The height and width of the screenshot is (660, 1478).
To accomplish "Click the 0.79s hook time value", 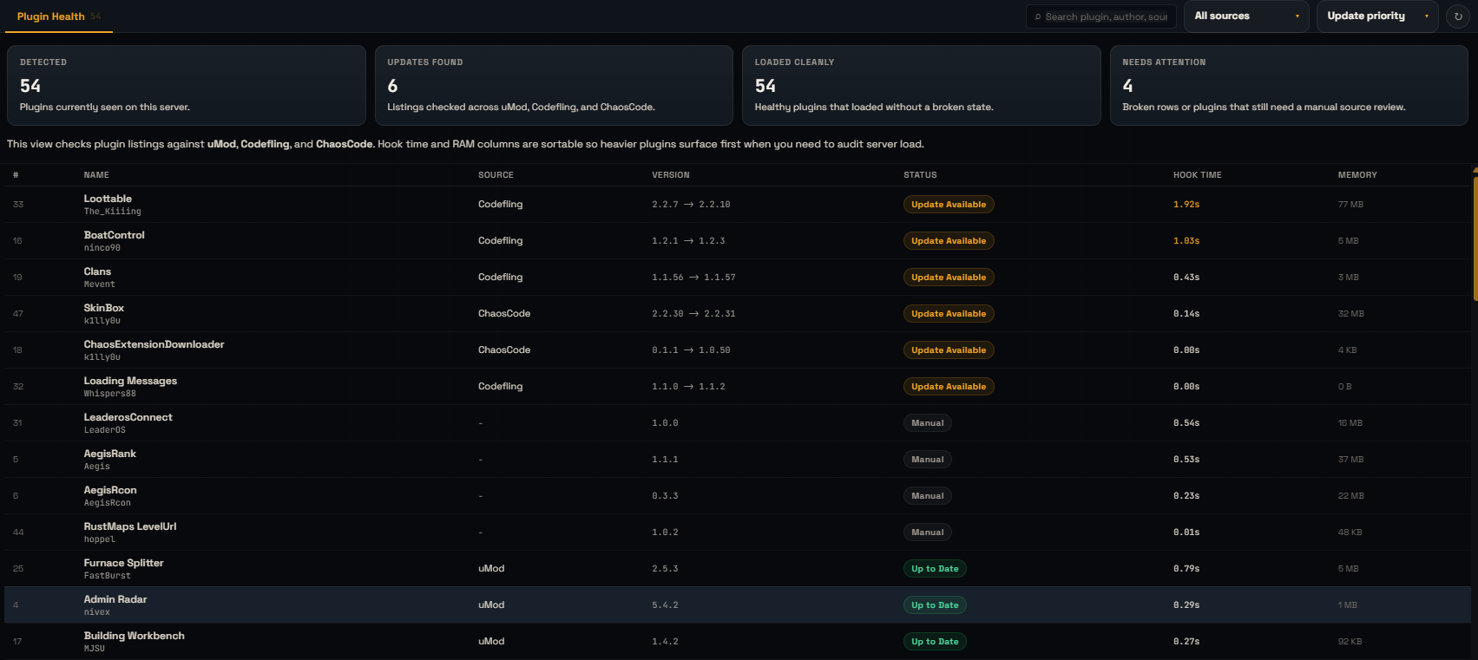I will [1186, 569].
